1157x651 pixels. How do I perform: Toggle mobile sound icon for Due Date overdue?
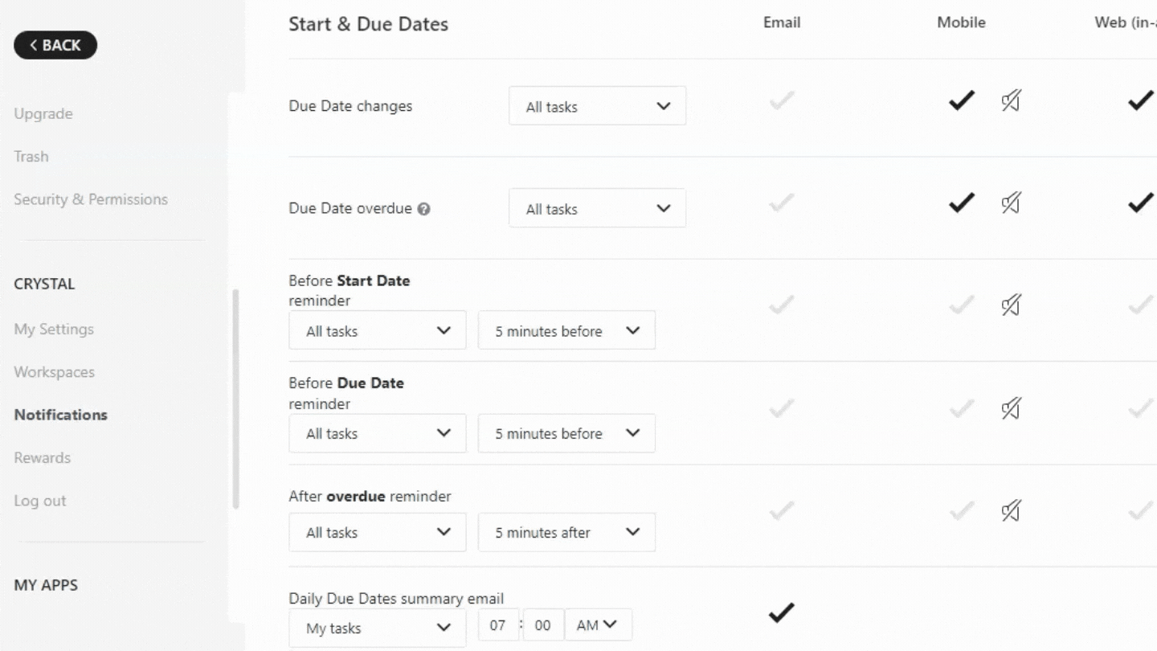1011,203
